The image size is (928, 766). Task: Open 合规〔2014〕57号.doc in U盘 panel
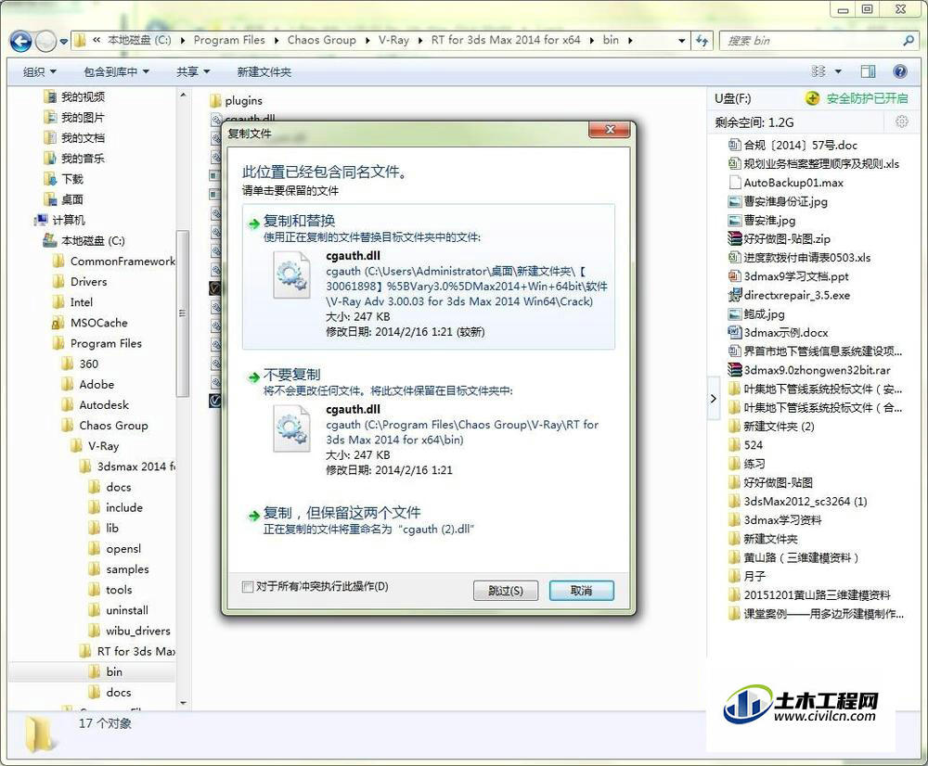point(800,146)
